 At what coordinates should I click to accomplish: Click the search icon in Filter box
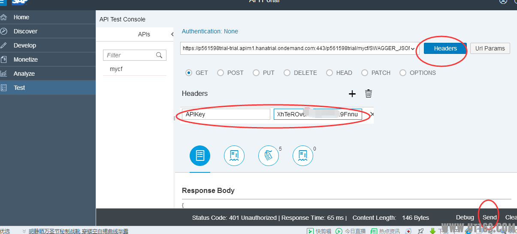[x=159, y=55]
